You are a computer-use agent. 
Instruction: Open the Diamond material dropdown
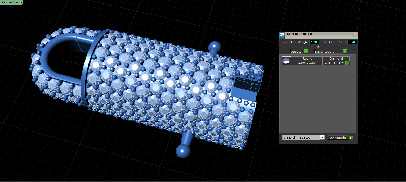coord(304,138)
